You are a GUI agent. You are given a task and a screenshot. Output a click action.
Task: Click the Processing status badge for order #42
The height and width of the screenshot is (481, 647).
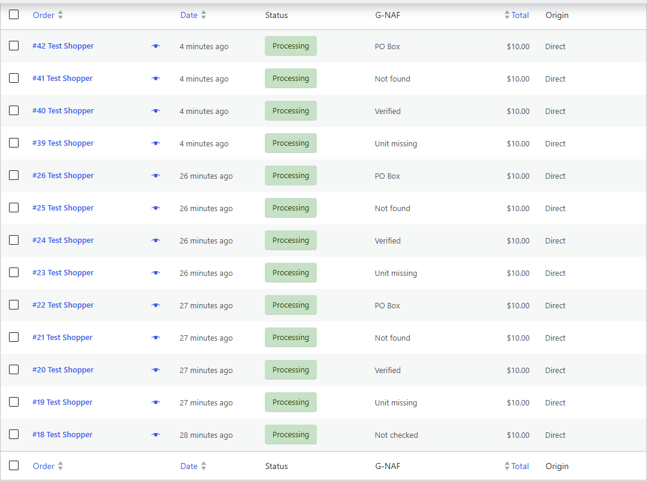point(291,46)
